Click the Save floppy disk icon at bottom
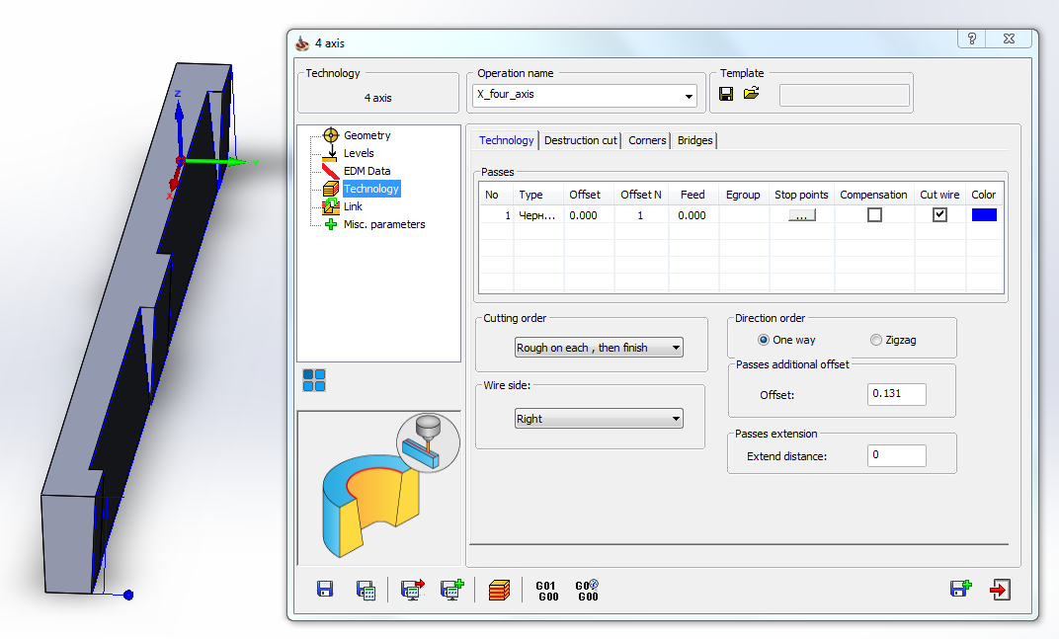 coord(325,589)
